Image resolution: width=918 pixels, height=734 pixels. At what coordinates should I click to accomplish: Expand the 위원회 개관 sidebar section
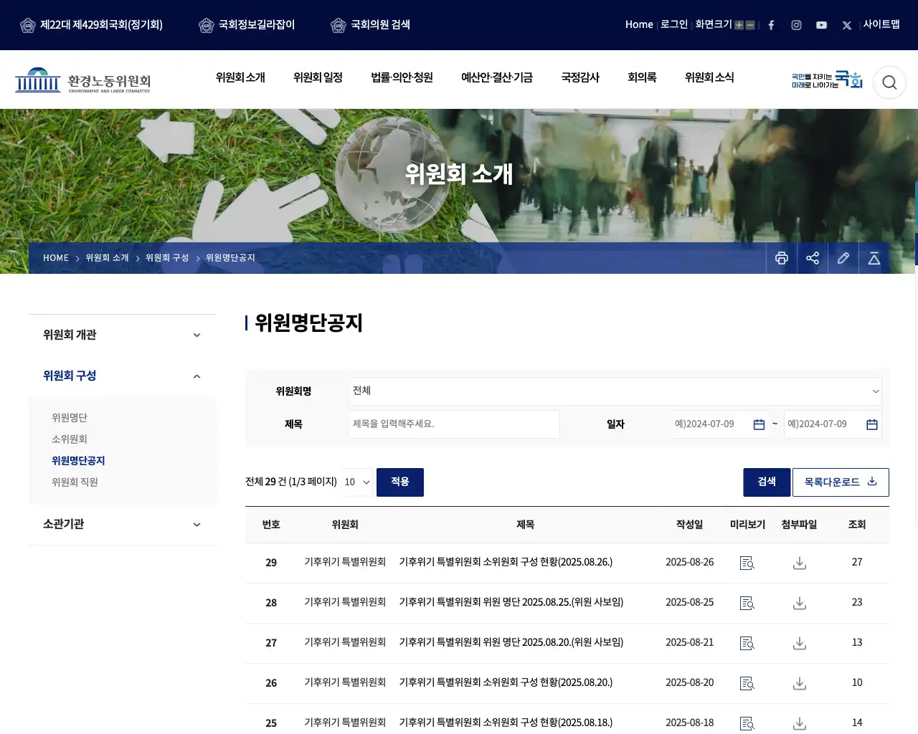(x=123, y=335)
